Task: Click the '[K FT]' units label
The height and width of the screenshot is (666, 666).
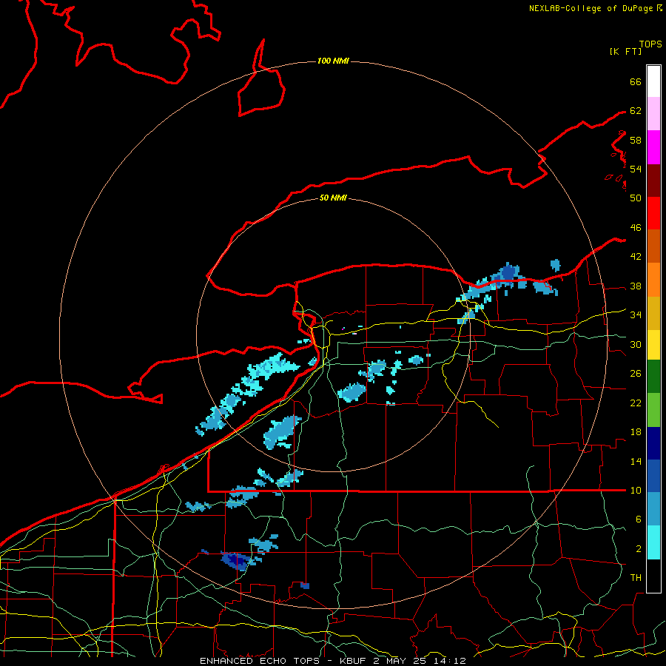Action: pyautogui.click(x=625, y=51)
